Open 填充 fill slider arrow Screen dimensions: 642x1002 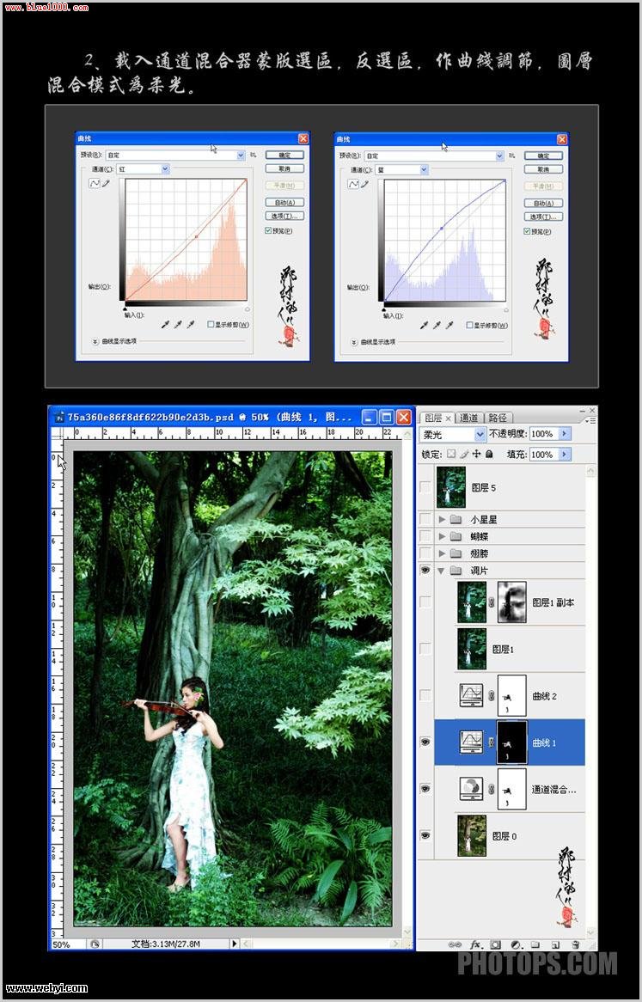tap(564, 455)
